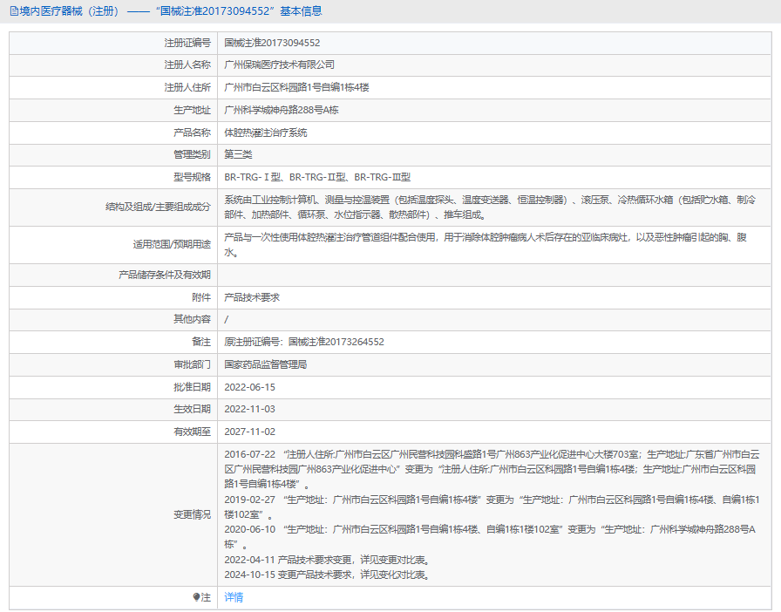Screen dimensions: 781x612
Task: Click approval department 国家药品监督管理局
Action: point(266,364)
